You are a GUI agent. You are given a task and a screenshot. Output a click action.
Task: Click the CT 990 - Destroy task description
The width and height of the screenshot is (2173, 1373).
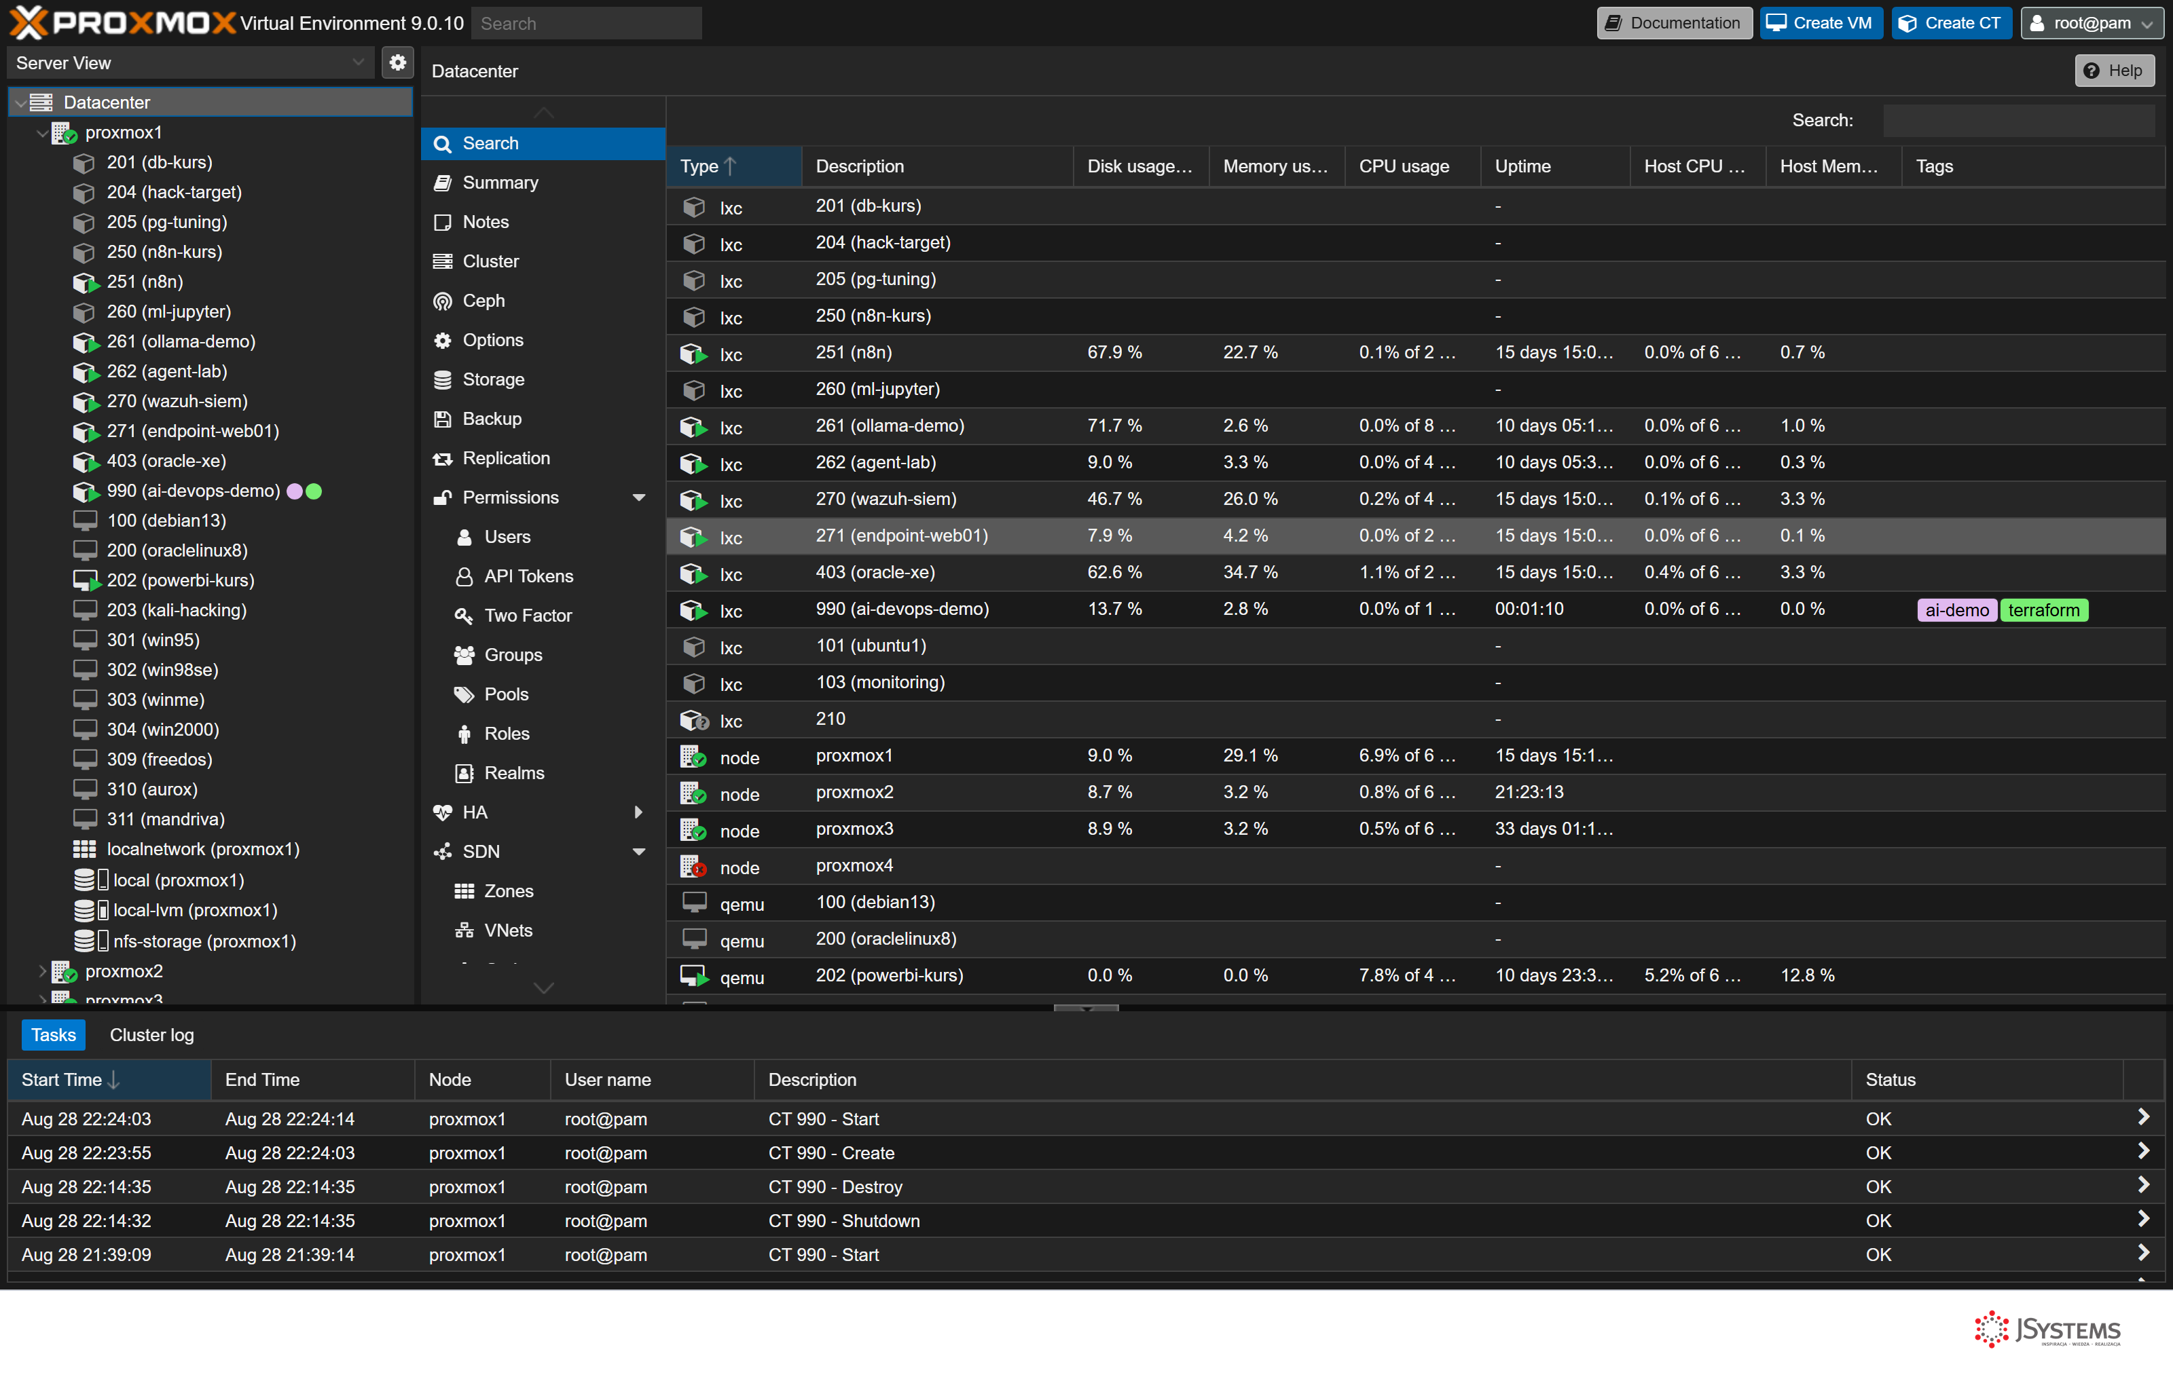(835, 1187)
